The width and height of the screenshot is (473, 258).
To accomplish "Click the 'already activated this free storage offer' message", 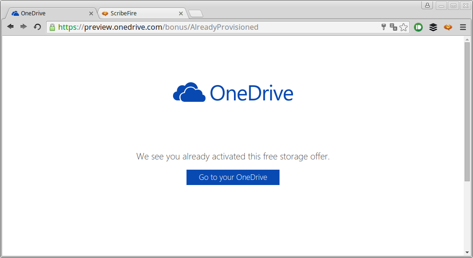I will point(233,157).
